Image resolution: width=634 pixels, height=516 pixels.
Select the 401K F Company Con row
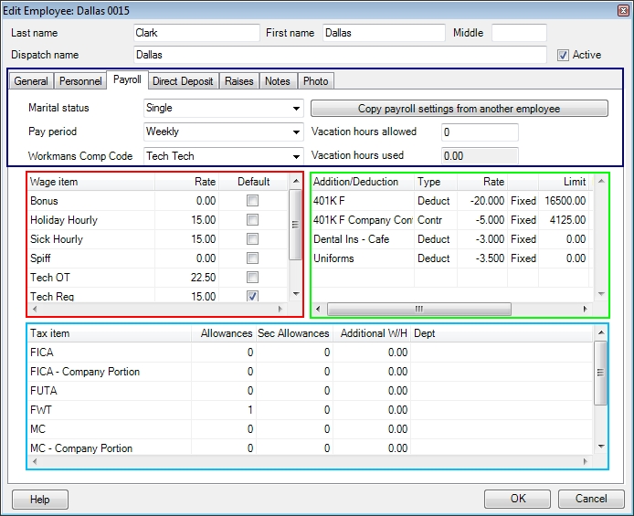click(x=450, y=220)
